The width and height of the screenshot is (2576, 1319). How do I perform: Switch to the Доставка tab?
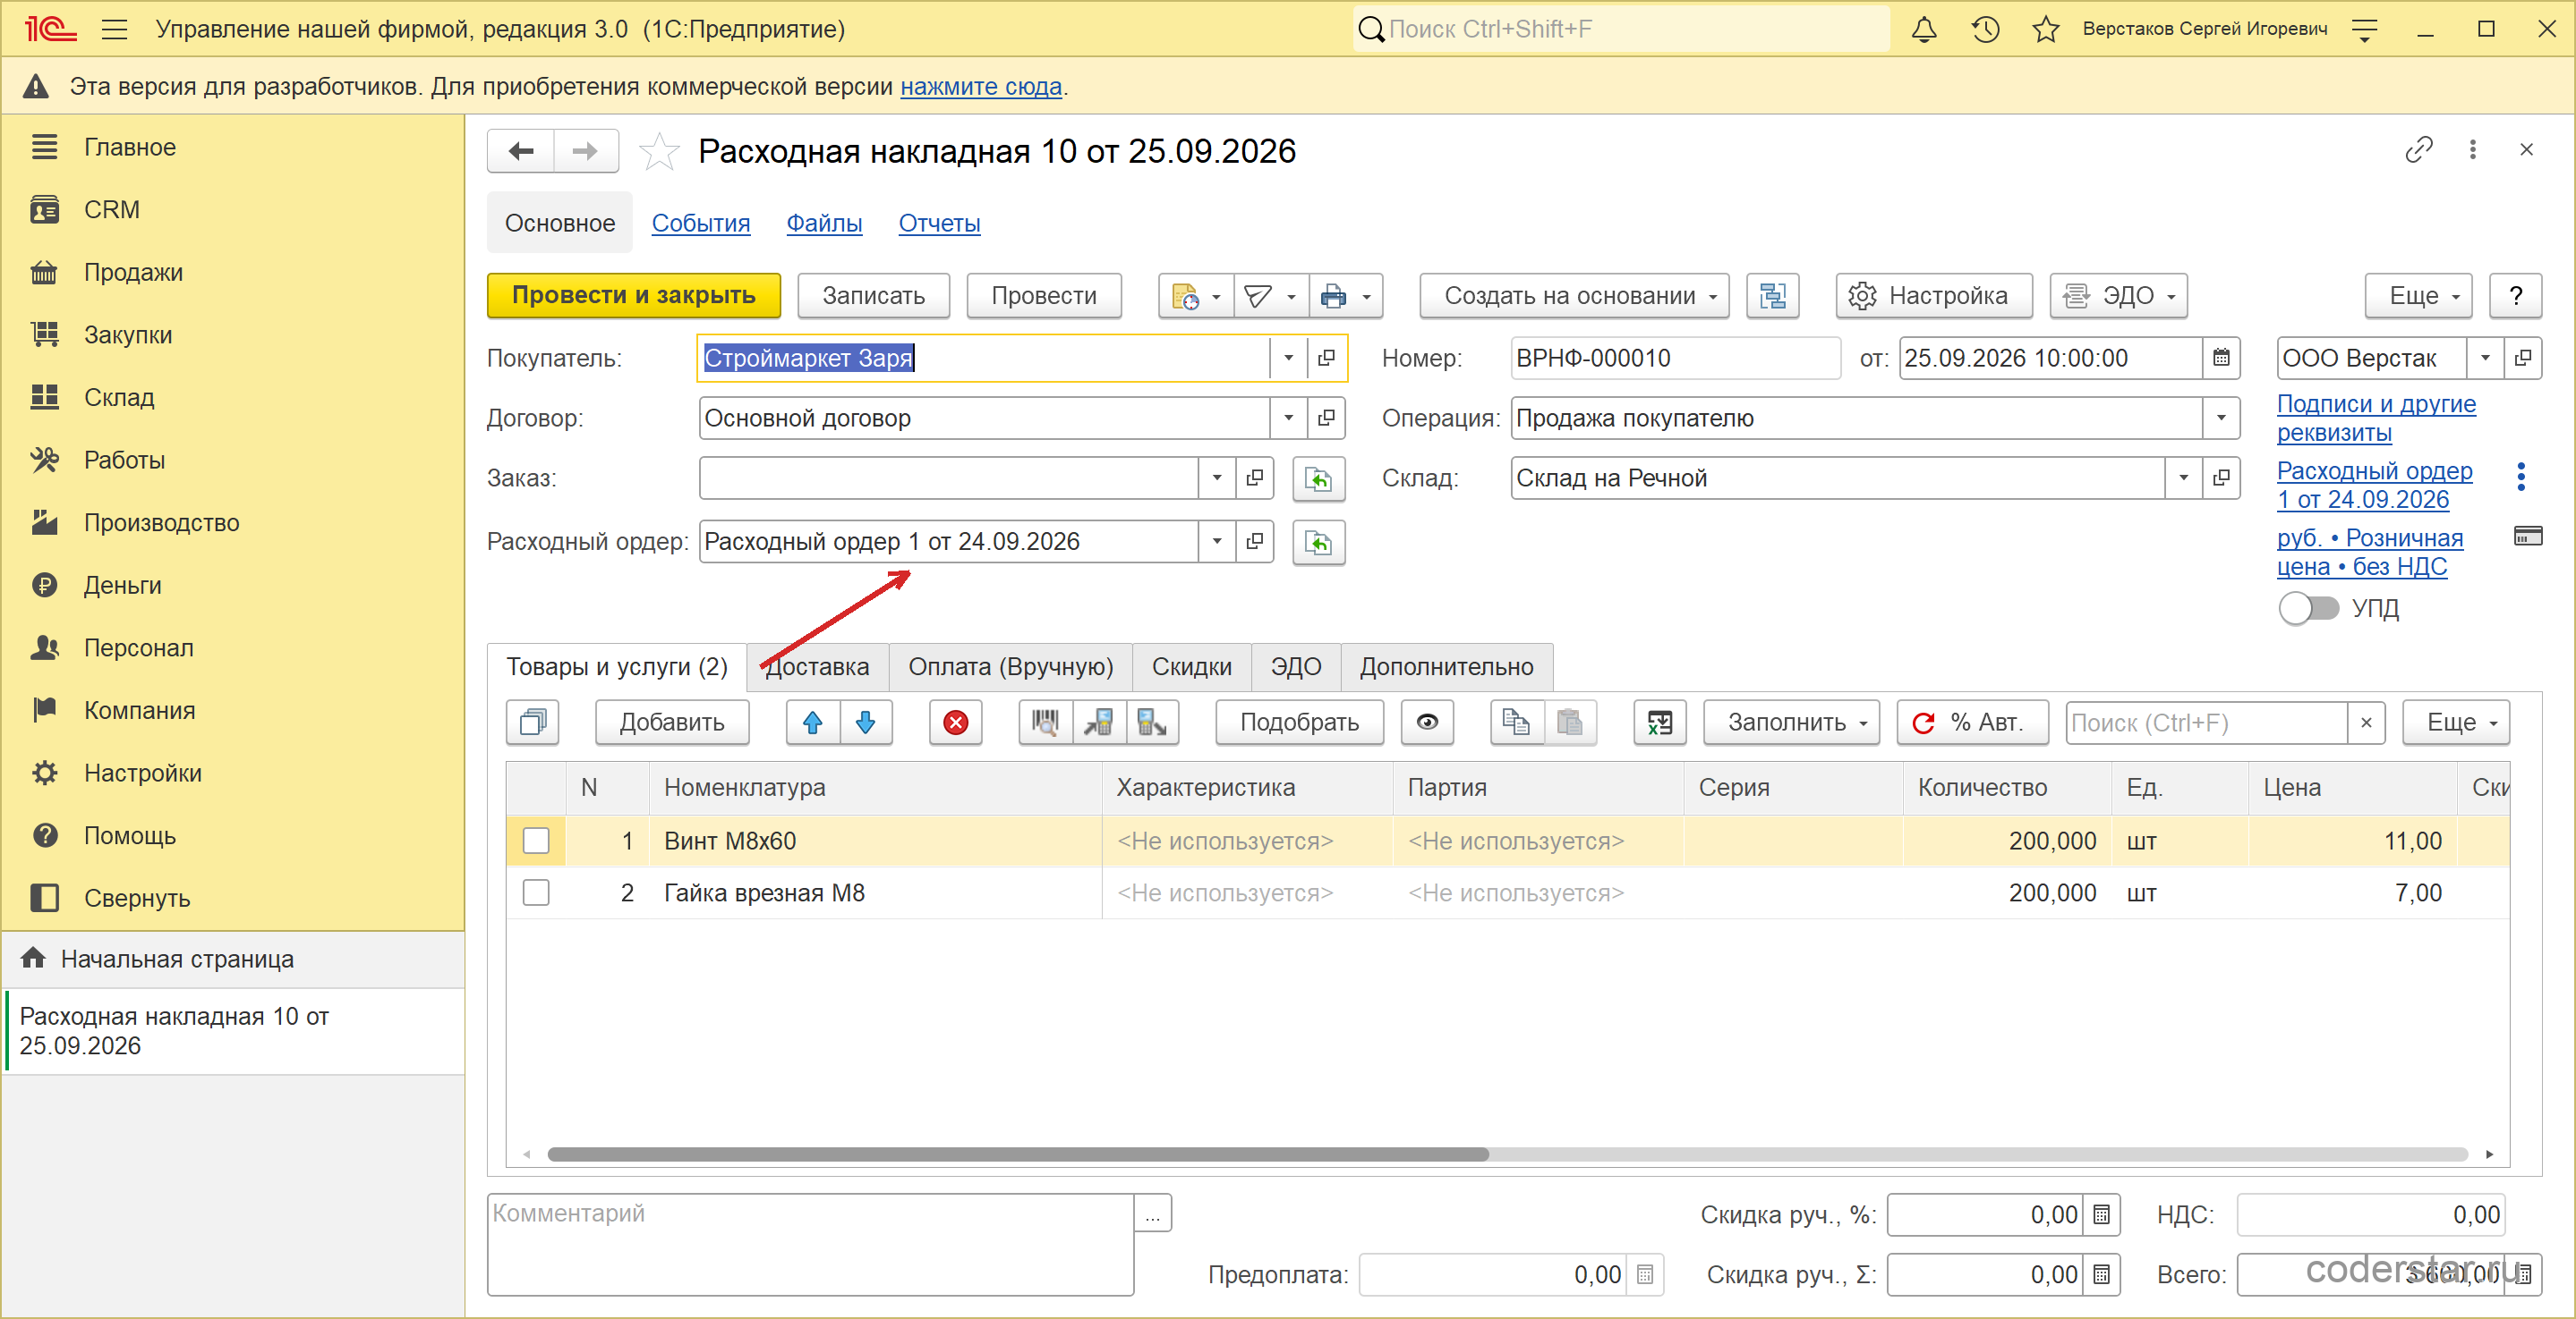[x=817, y=667]
